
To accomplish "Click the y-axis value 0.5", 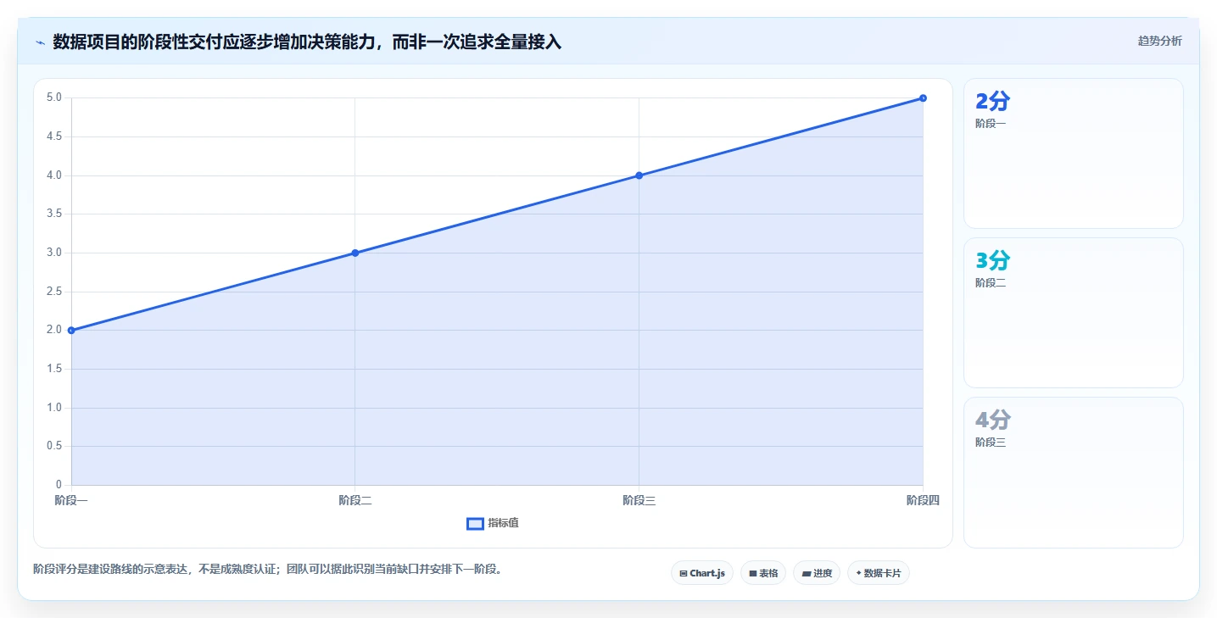I will click(x=54, y=446).
